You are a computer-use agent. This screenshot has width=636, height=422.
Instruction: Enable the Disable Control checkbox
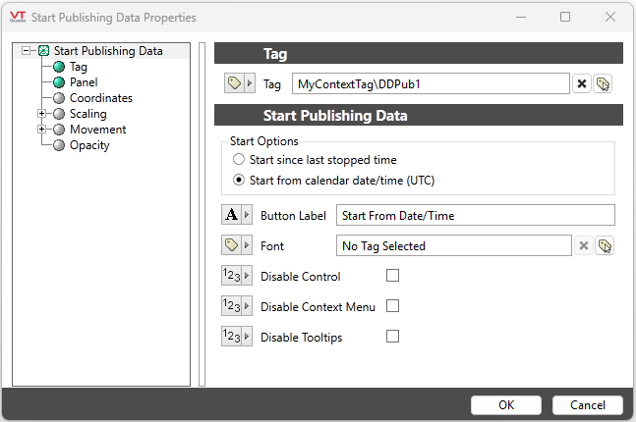click(393, 276)
